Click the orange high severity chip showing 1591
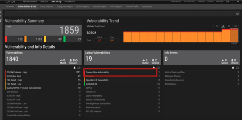Image resolution: width=242 pixels, height=120 pixels. pyautogui.click(x=33, y=39)
